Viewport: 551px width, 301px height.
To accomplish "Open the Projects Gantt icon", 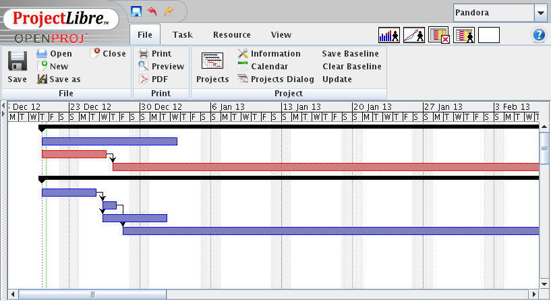I will 212,61.
